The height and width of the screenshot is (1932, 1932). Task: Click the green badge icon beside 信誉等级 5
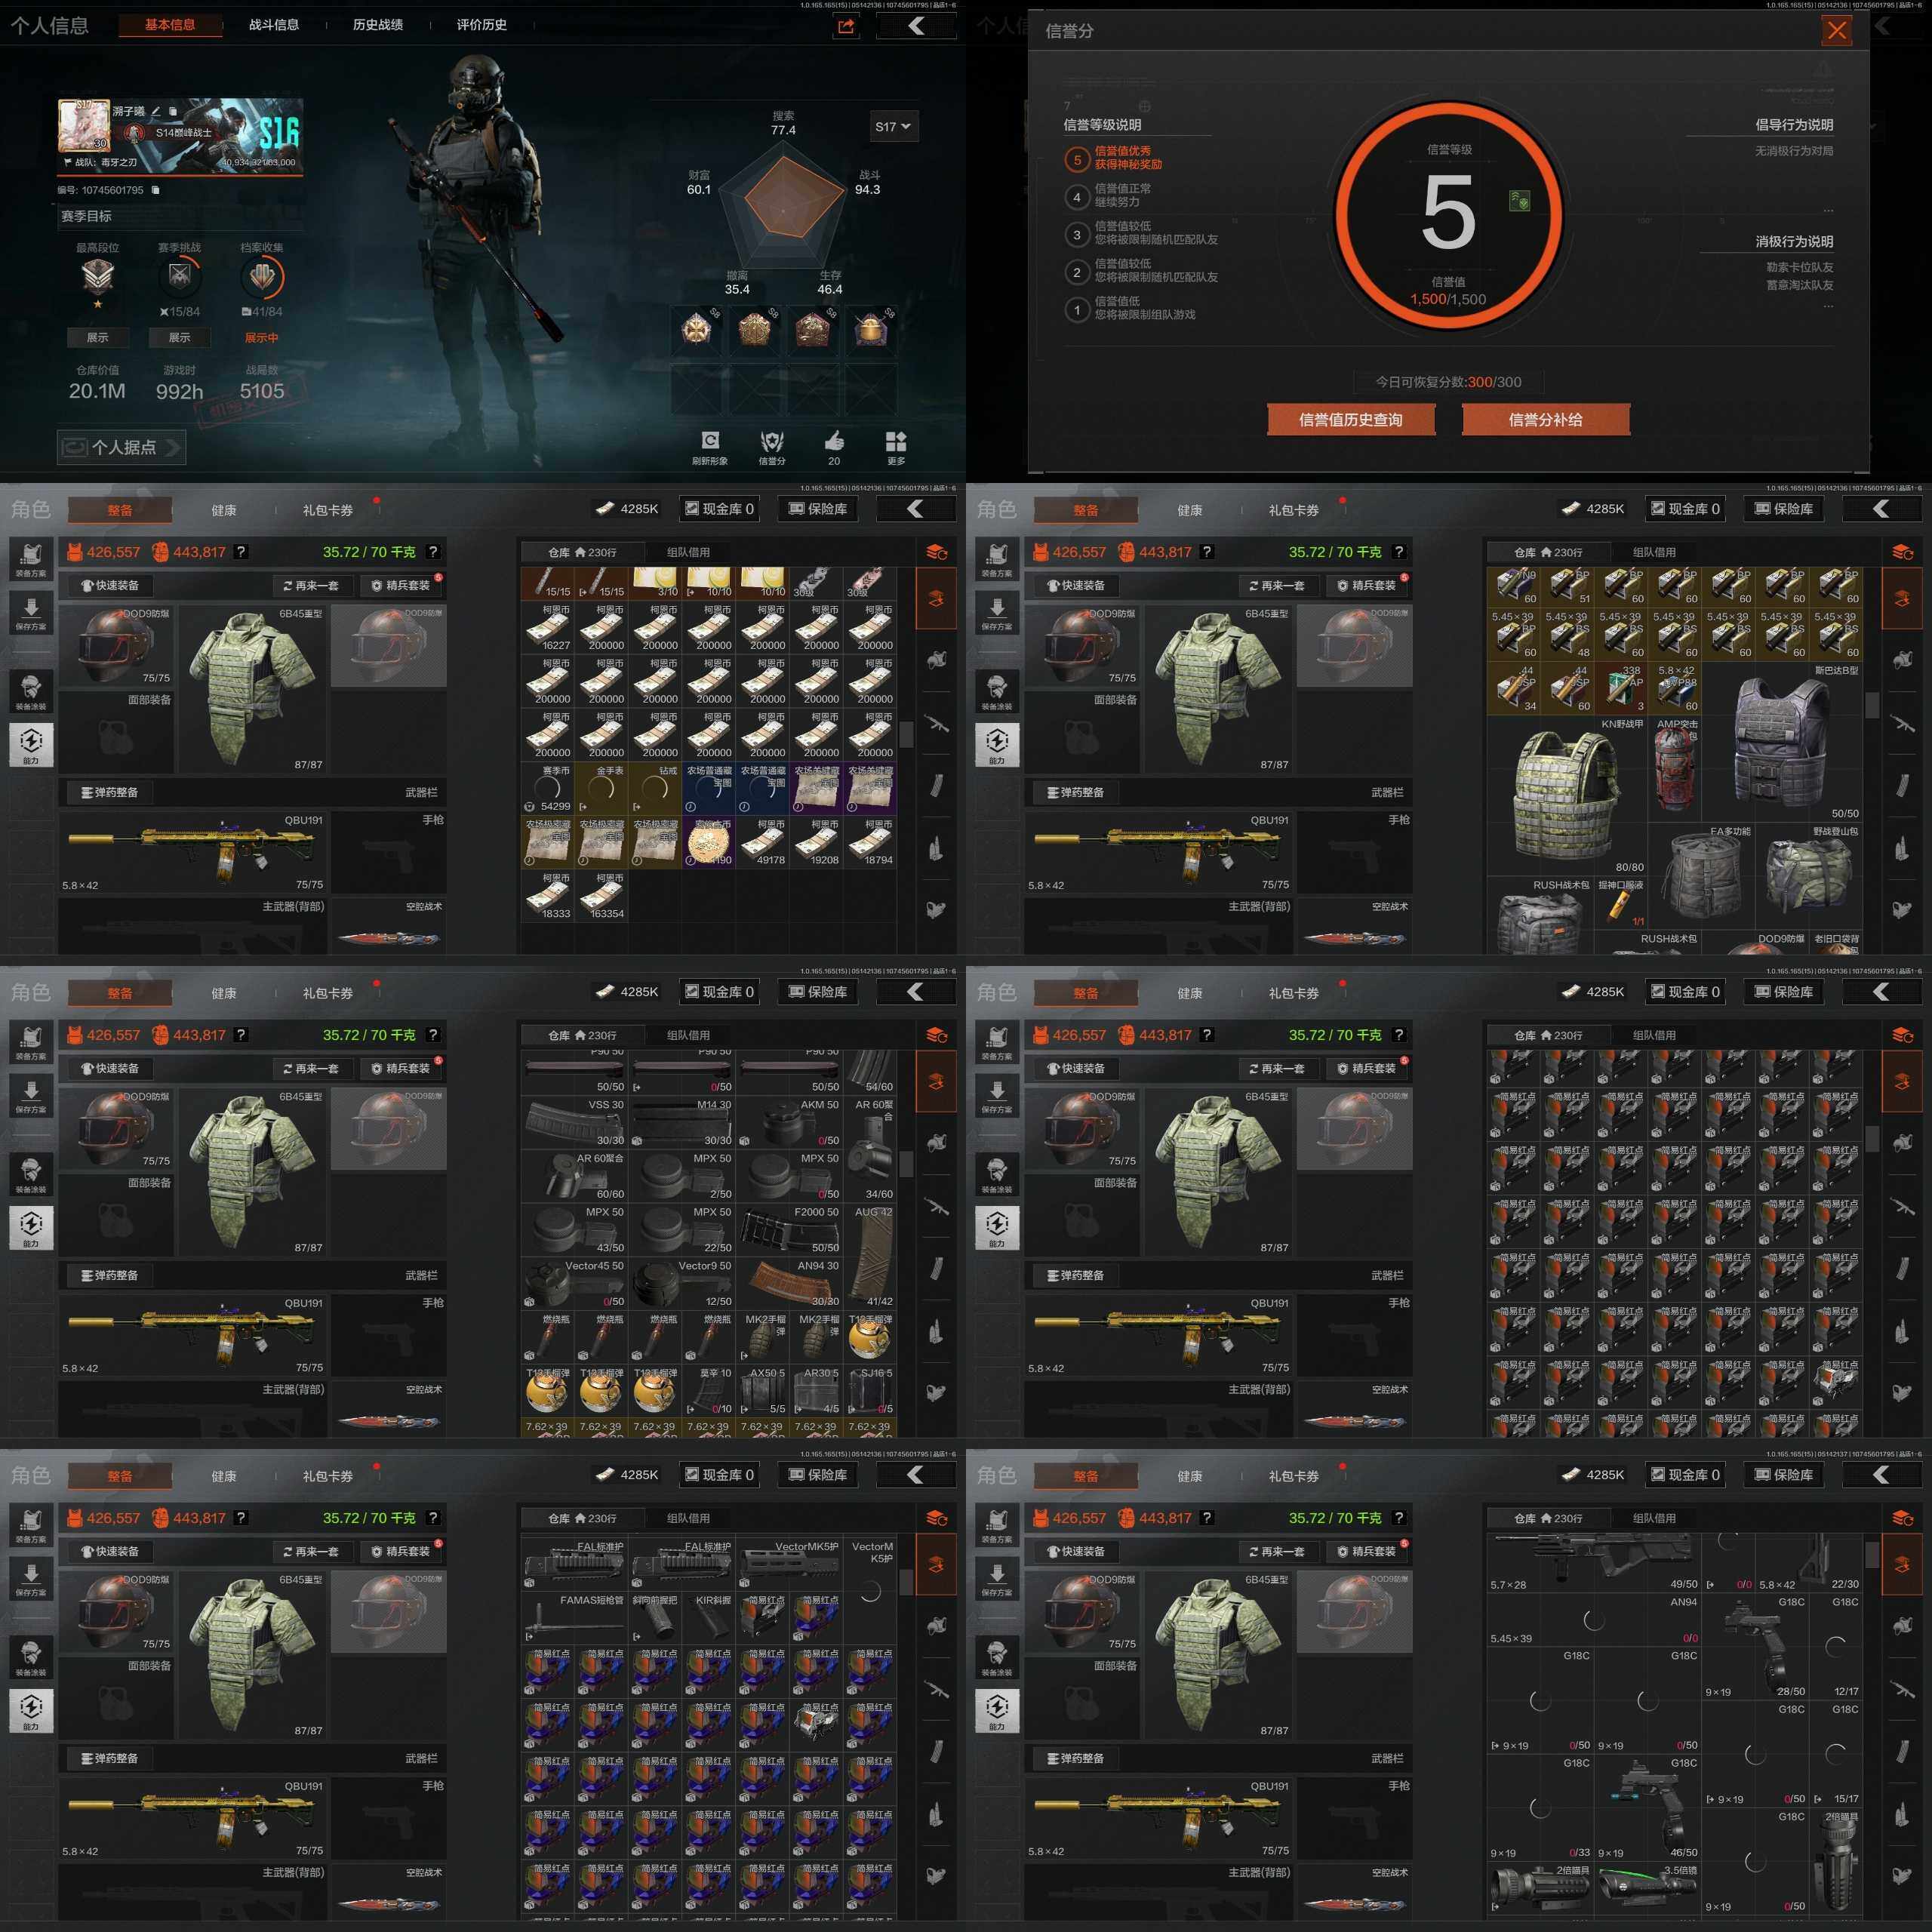(x=1519, y=201)
